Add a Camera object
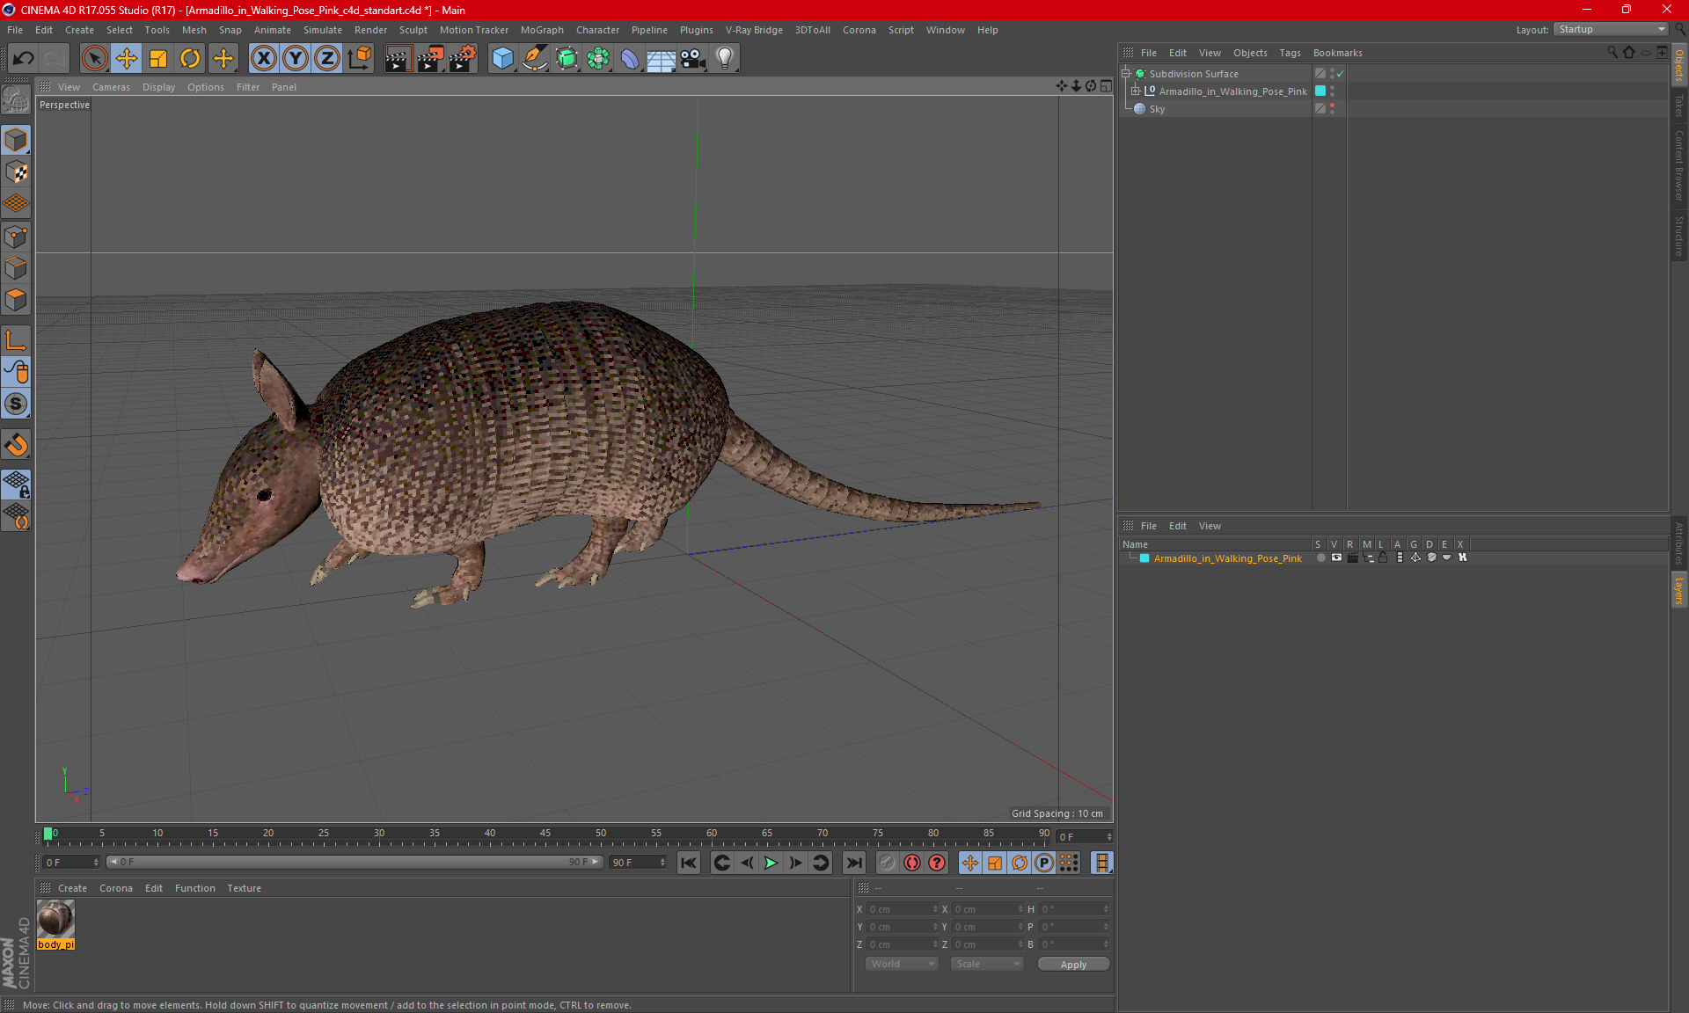The image size is (1689, 1013). [x=693, y=59]
